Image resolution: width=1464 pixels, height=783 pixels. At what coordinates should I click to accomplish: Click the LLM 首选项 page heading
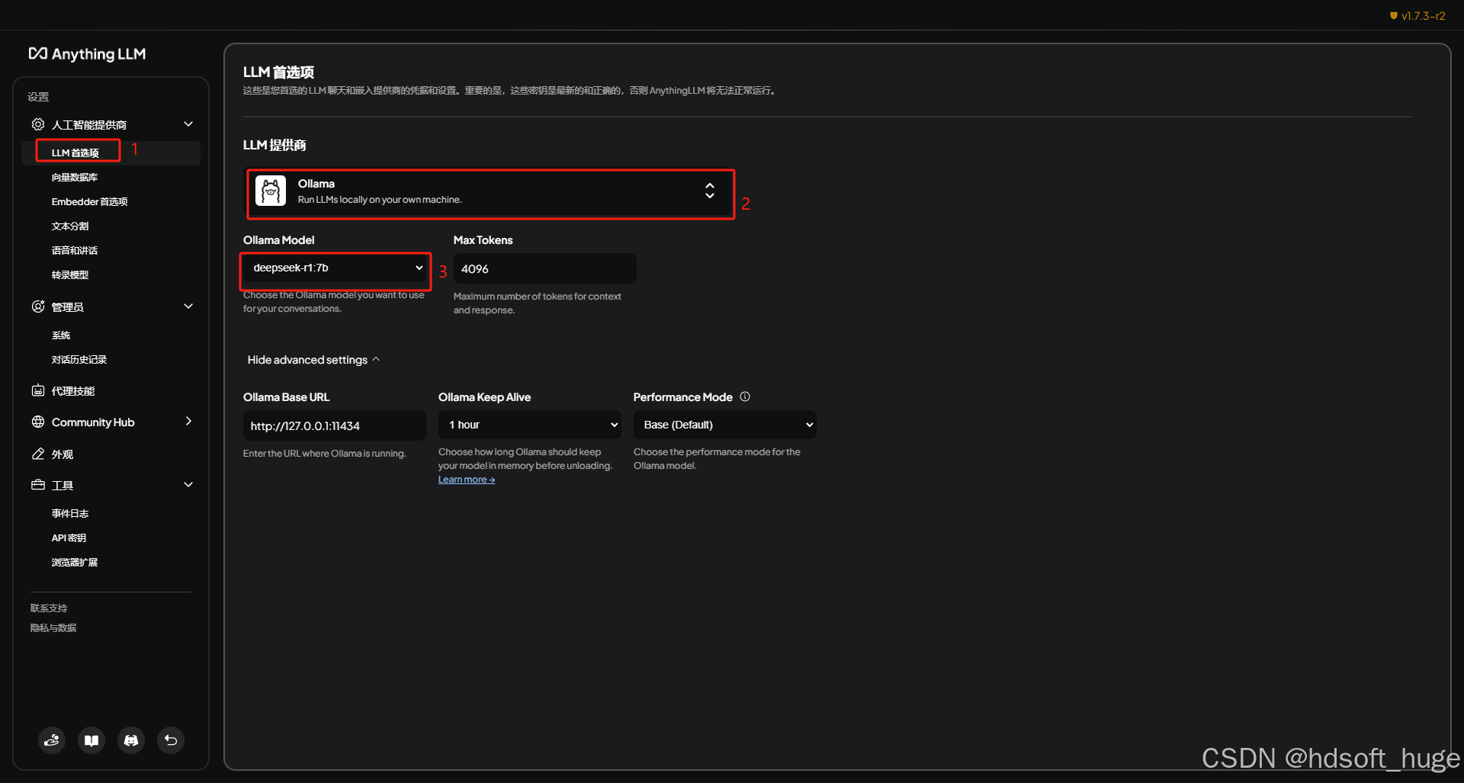[x=278, y=72]
